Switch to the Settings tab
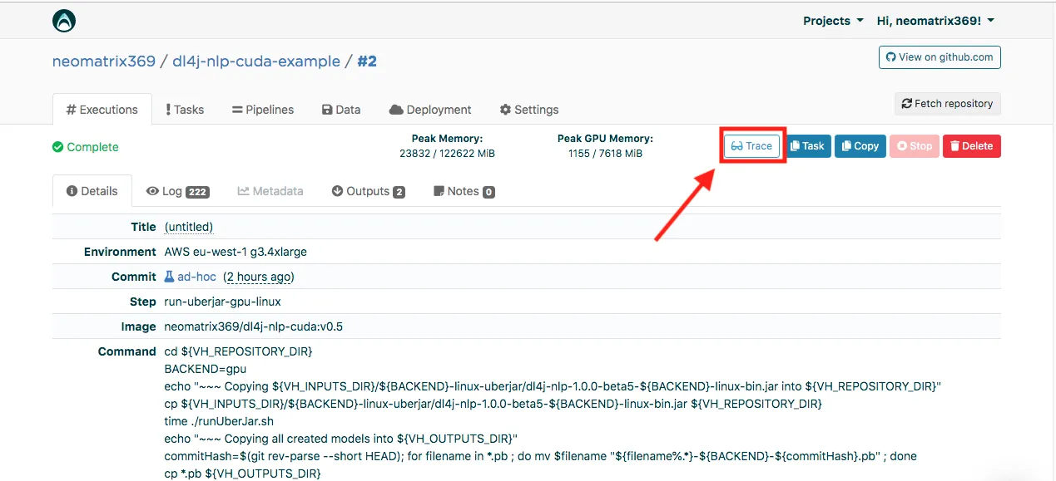Image resolution: width=1056 pixels, height=481 pixels. [529, 110]
